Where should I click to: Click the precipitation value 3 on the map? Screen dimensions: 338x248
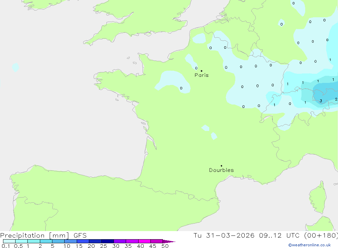[321, 101]
